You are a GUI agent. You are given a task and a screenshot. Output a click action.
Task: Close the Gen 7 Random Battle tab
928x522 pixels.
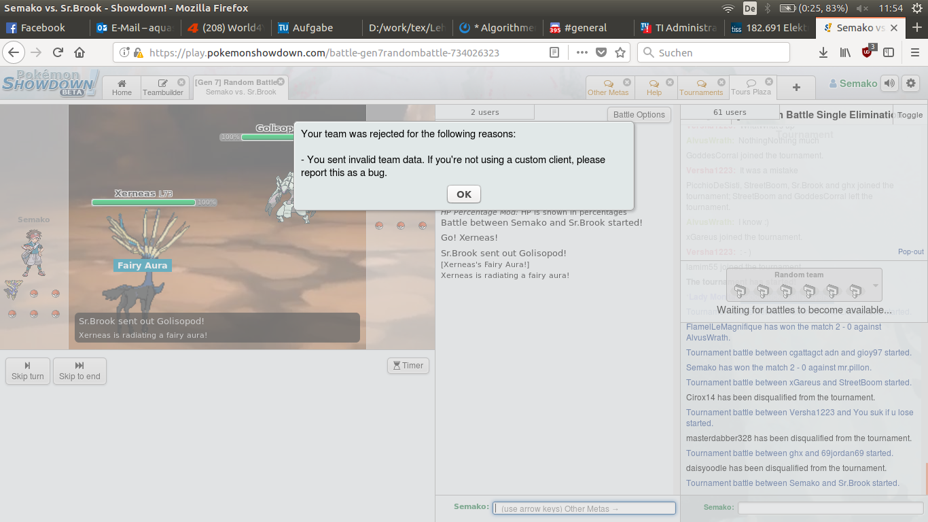coord(281,82)
